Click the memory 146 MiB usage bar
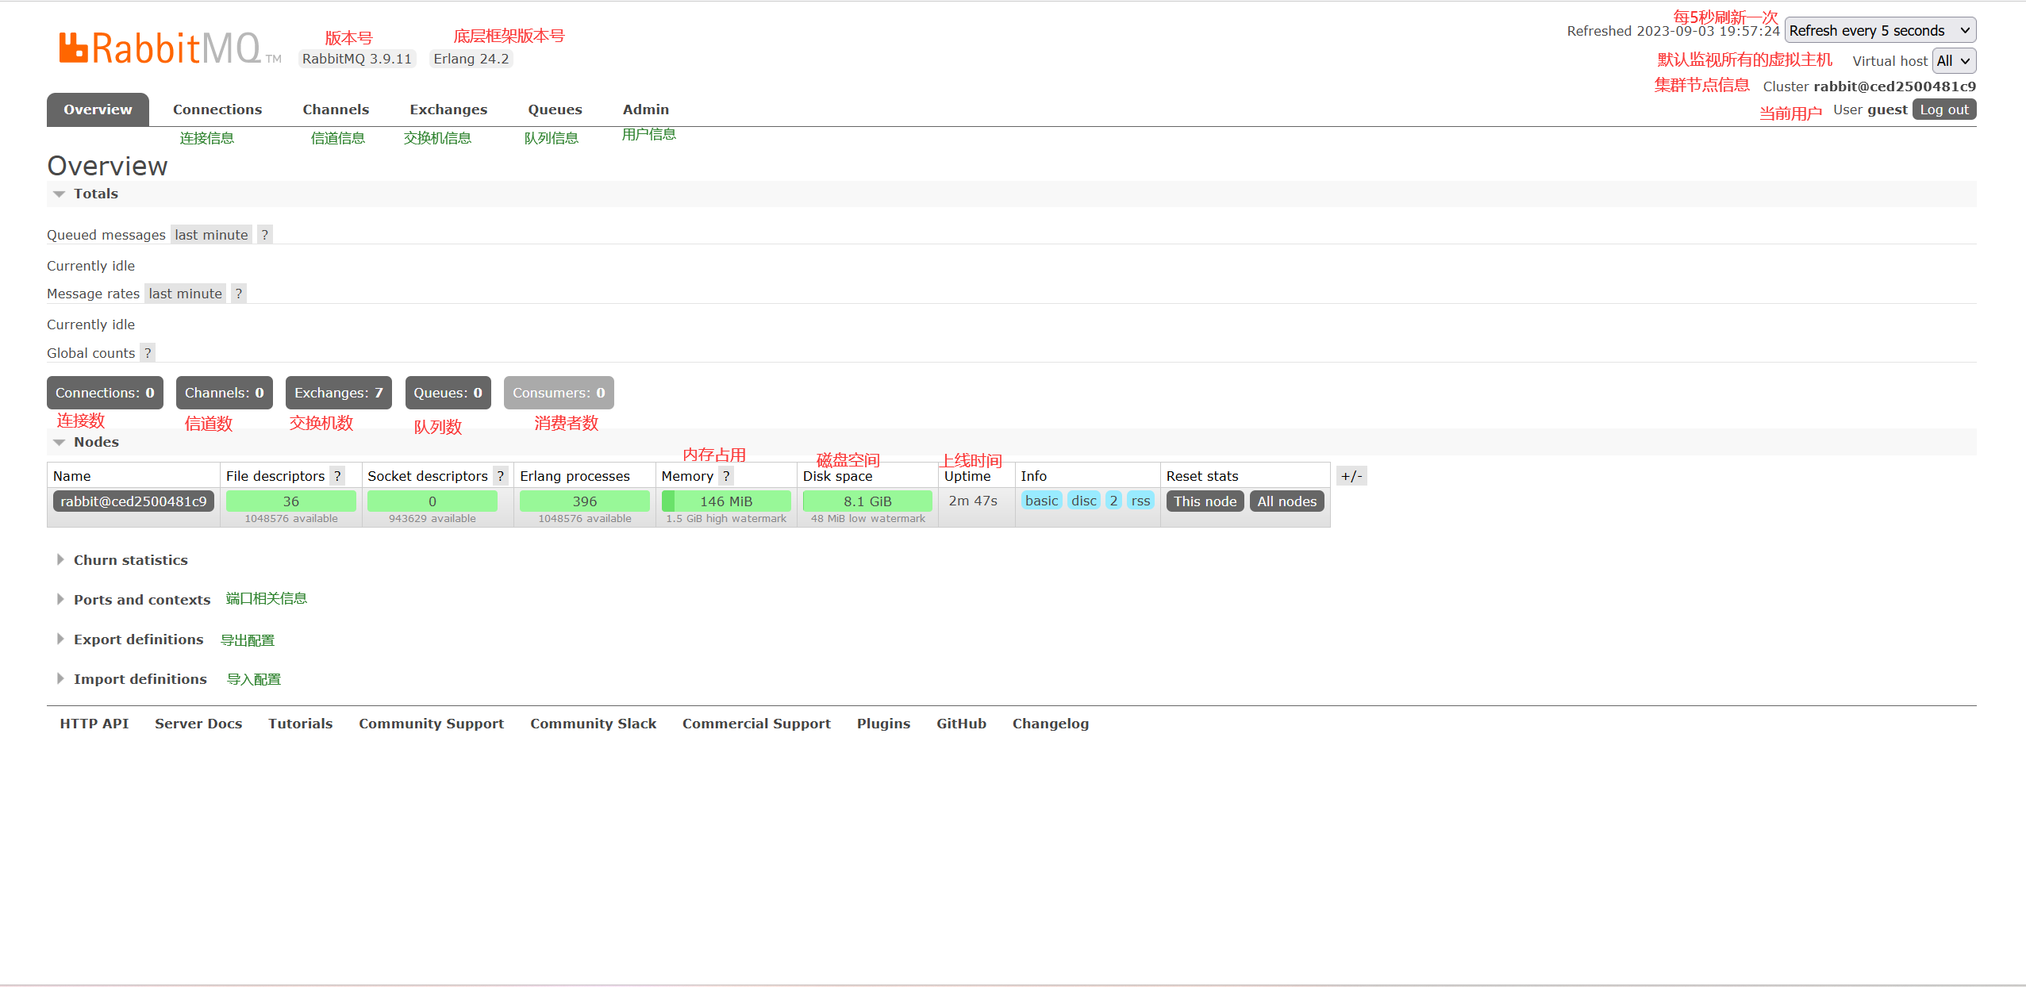Image resolution: width=2026 pixels, height=987 pixels. pyautogui.click(x=726, y=501)
